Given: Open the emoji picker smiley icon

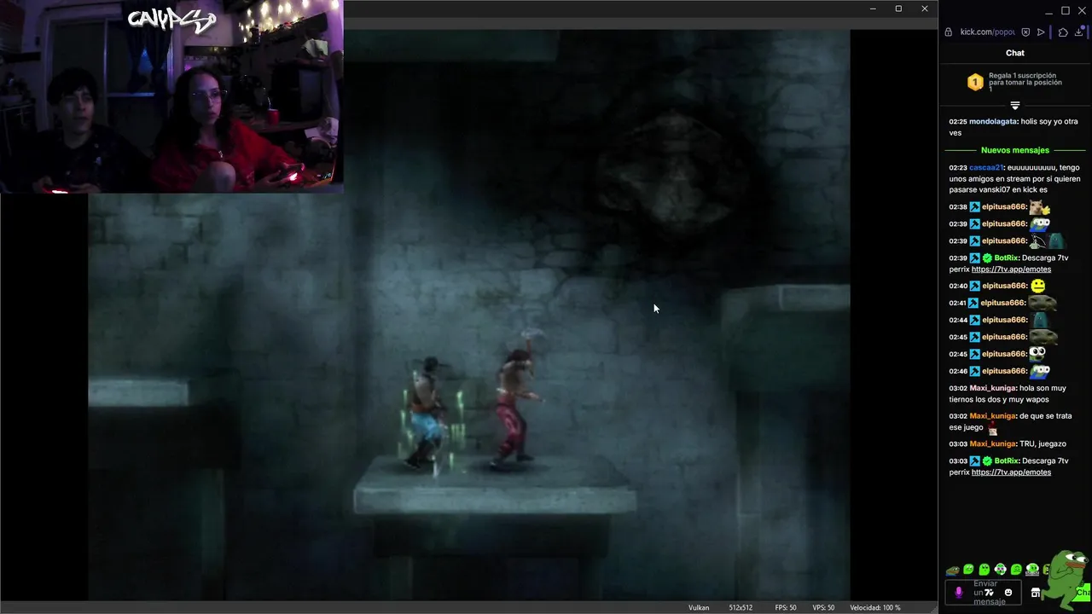Looking at the screenshot, I should point(1008,593).
